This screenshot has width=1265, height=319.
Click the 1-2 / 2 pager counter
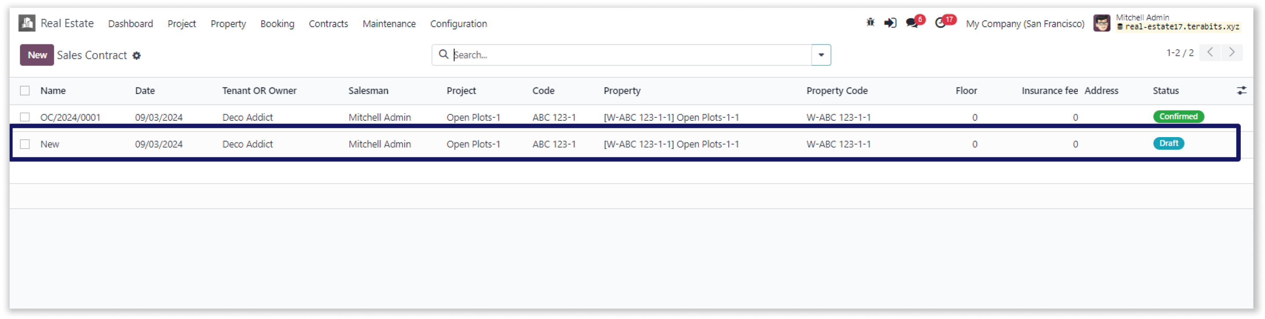(1180, 52)
